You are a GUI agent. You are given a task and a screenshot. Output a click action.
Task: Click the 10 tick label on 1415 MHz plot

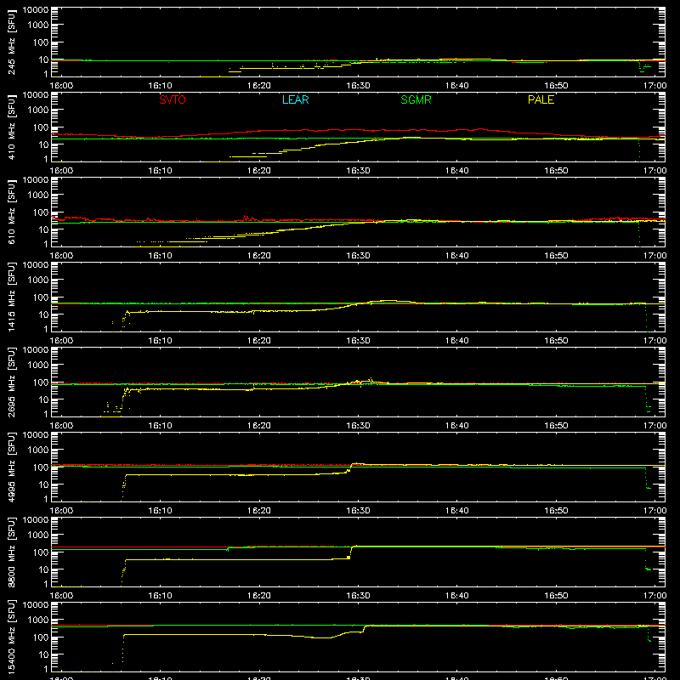[43, 314]
